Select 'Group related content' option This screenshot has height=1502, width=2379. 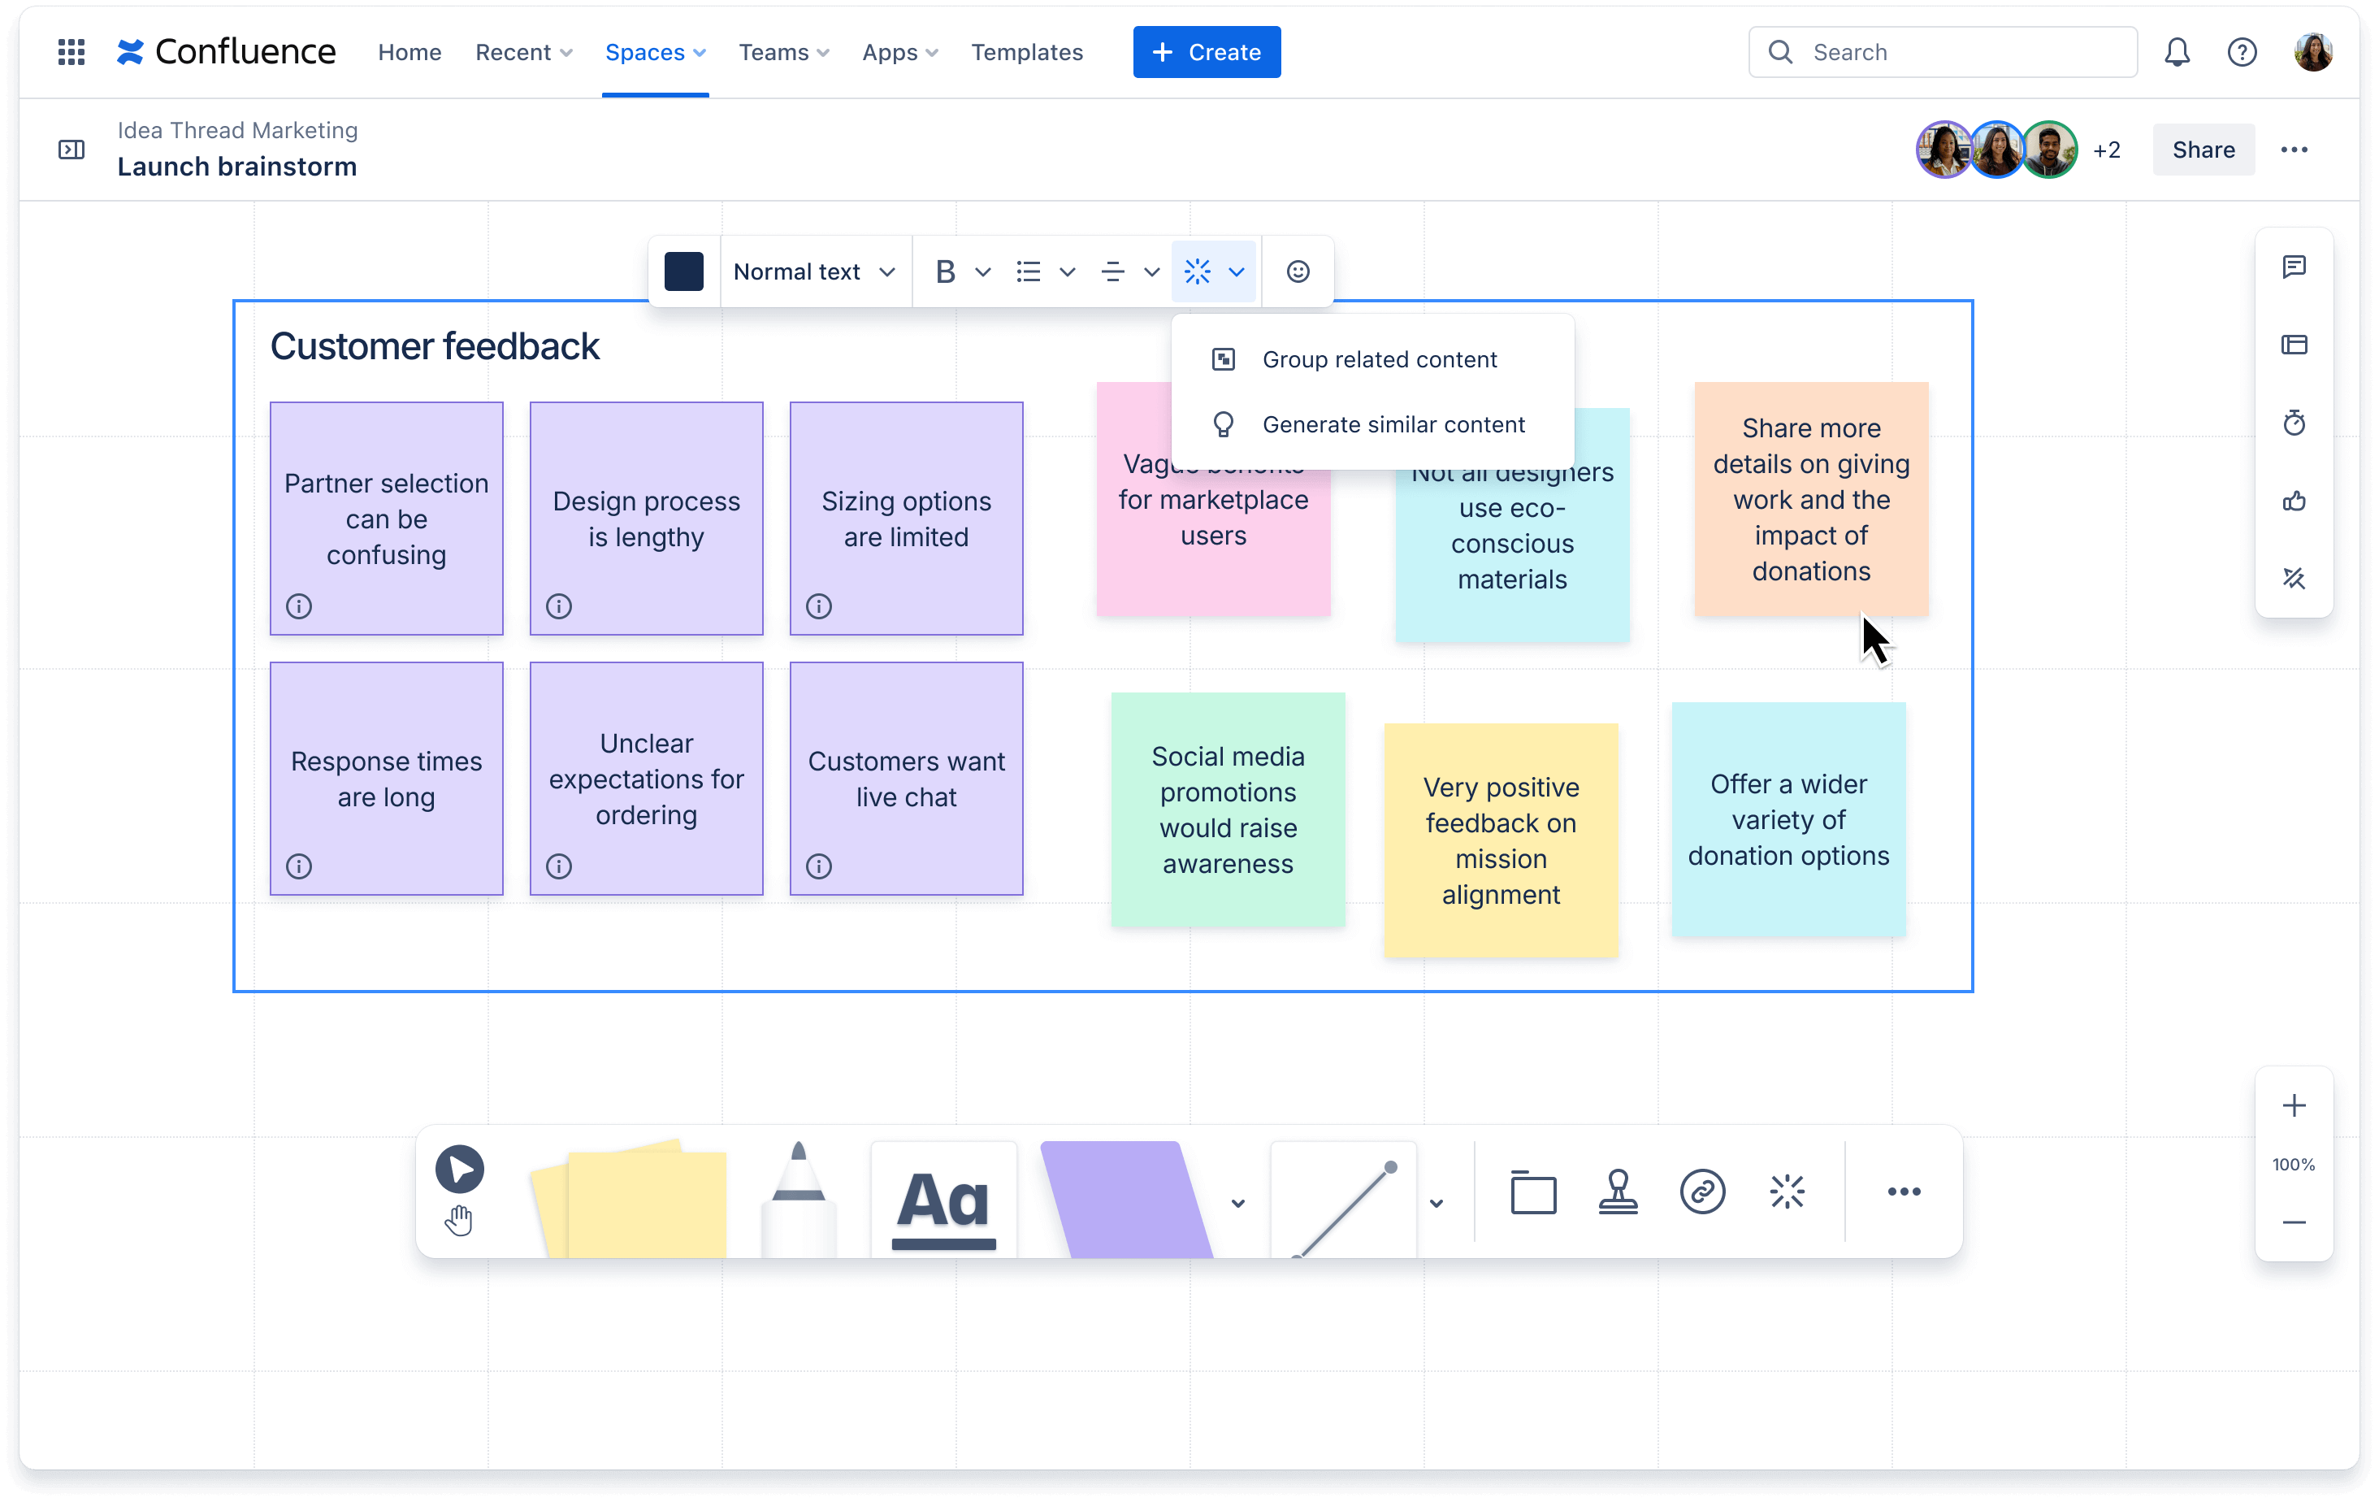[x=1380, y=358]
